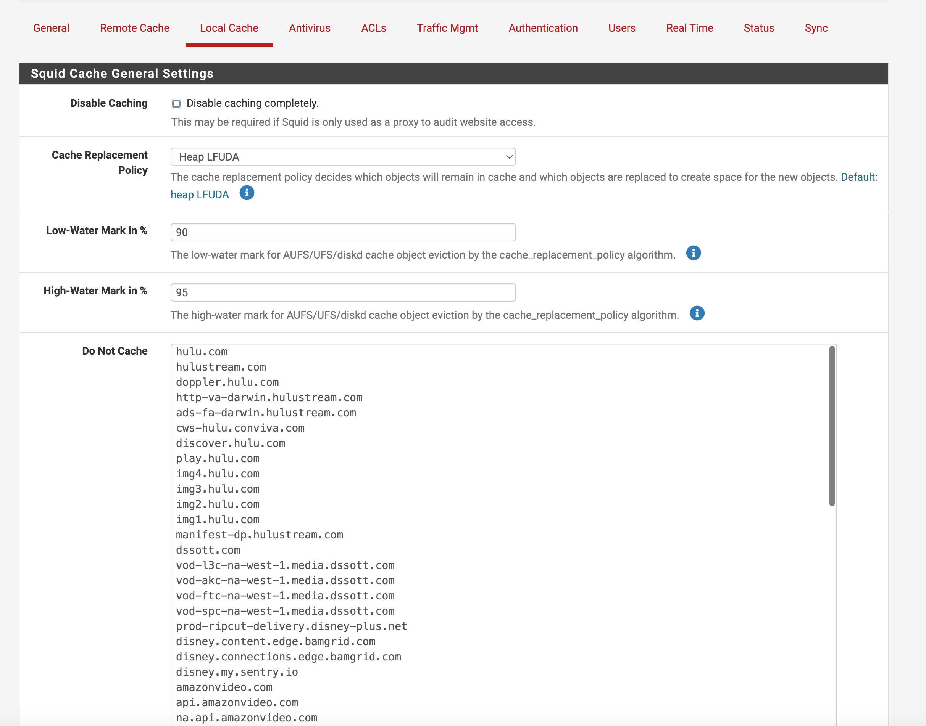View the Status tab
Viewport: 926px width, 726px height.
[x=759, y=28]
